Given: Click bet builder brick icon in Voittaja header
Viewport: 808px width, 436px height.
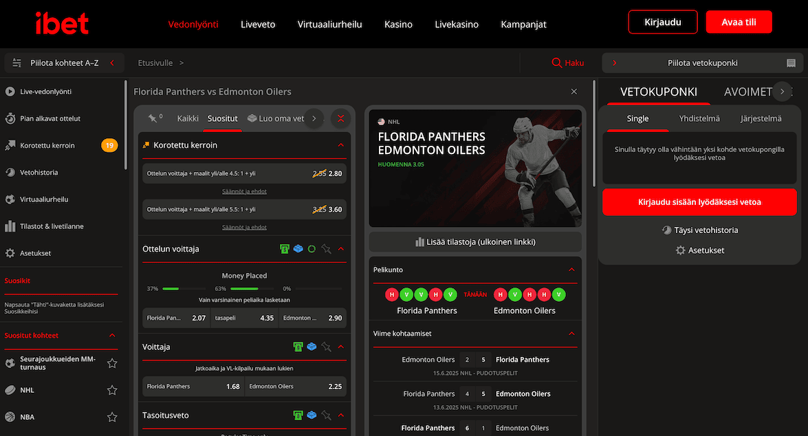Looking at the screenshot, I should [x=312, y=347].
